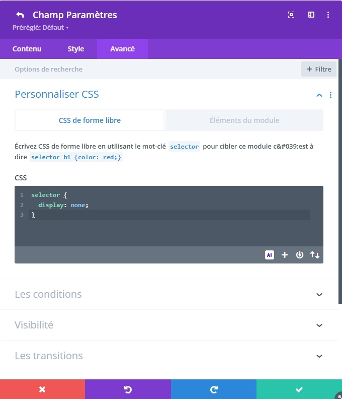Click the blue redo button

[214, 389]
